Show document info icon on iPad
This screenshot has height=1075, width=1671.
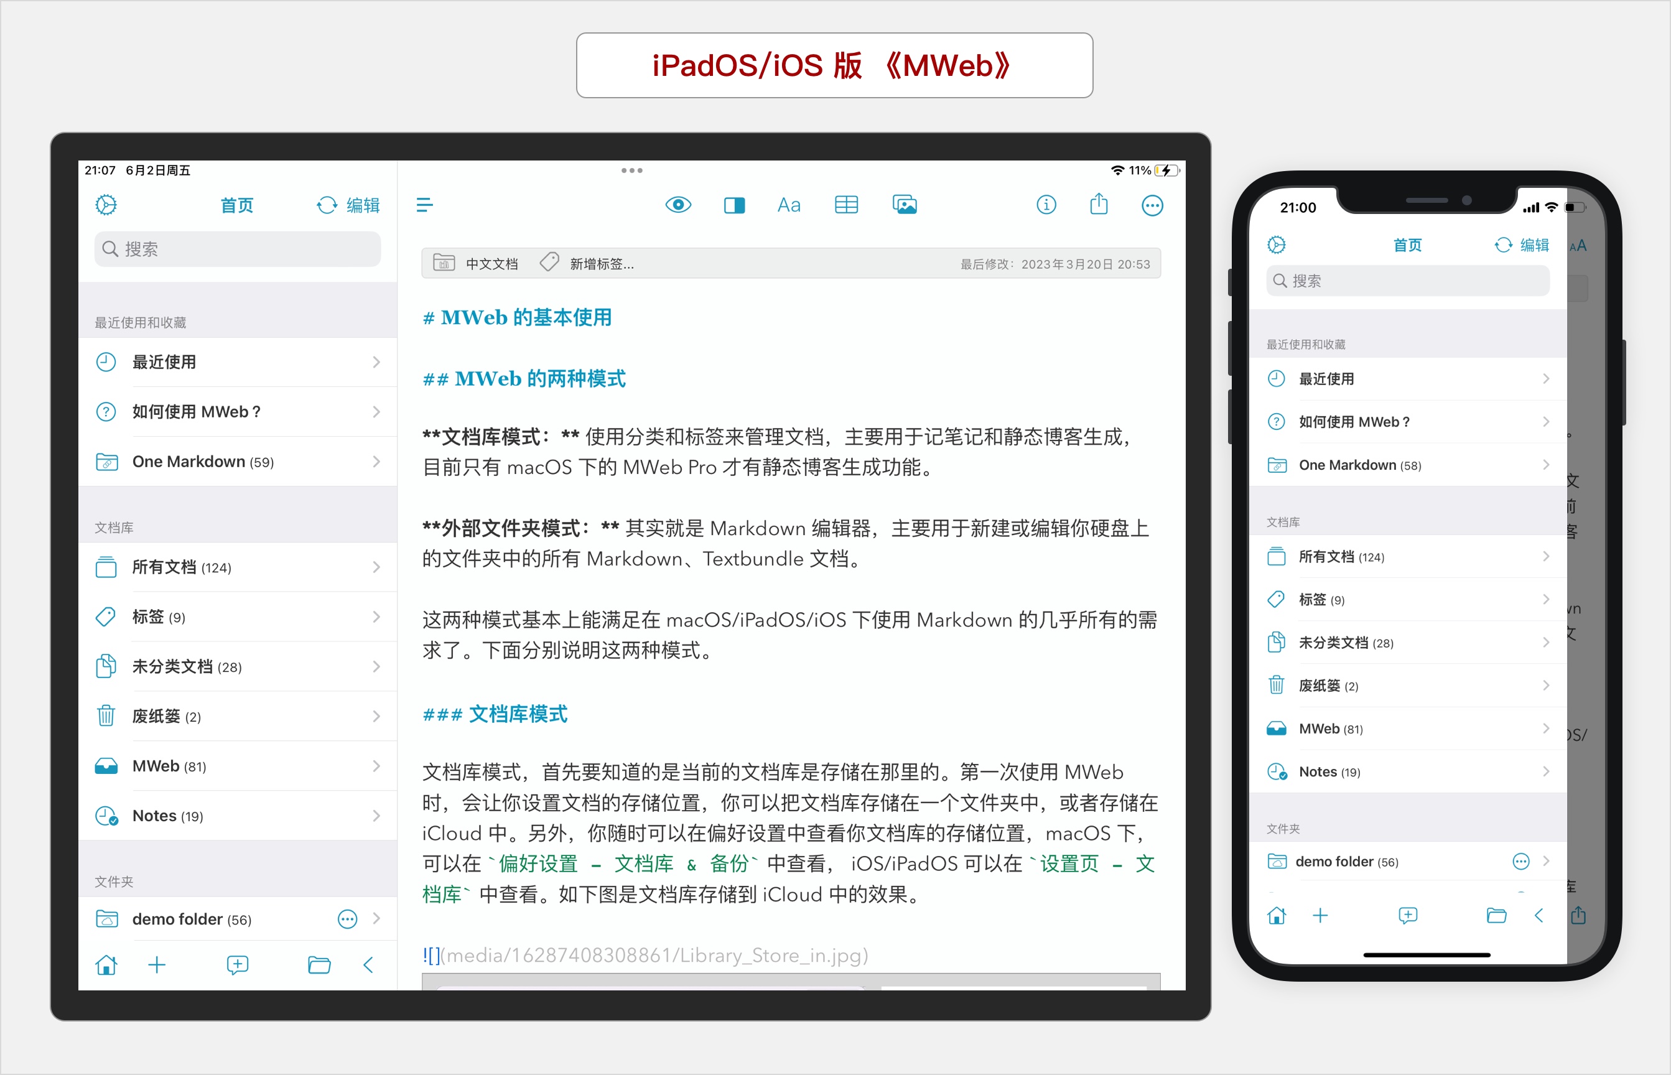click(x=1046, y=205)
